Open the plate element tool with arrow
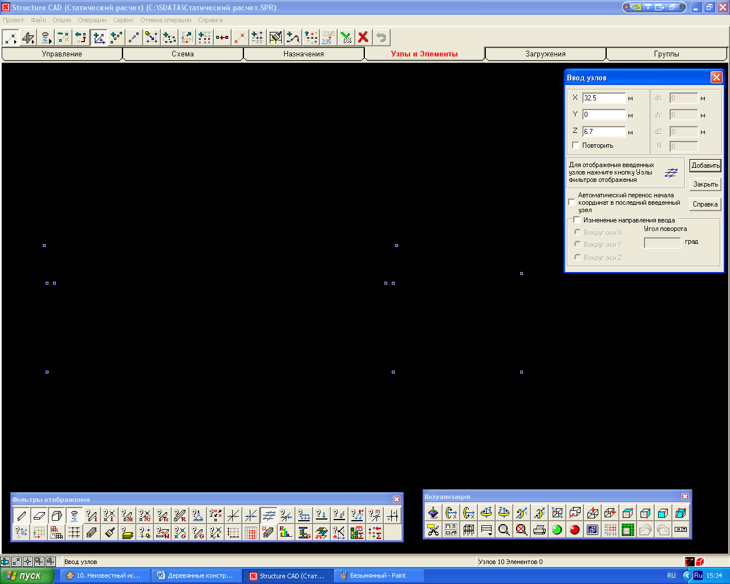 [x=29, y=38]
